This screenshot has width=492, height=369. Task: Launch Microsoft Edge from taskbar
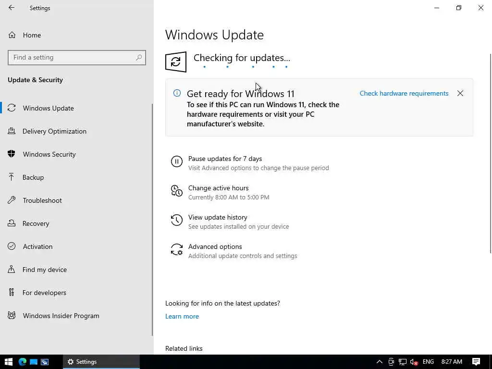[x=22, y=362]
